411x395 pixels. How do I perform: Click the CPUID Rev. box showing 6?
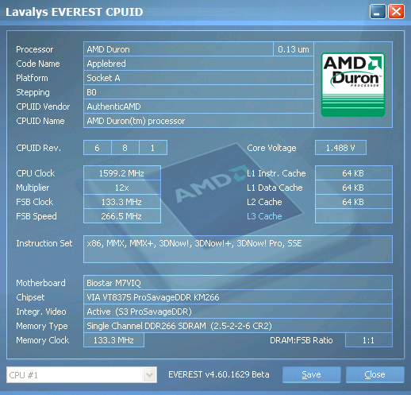(x=97, y=148)
